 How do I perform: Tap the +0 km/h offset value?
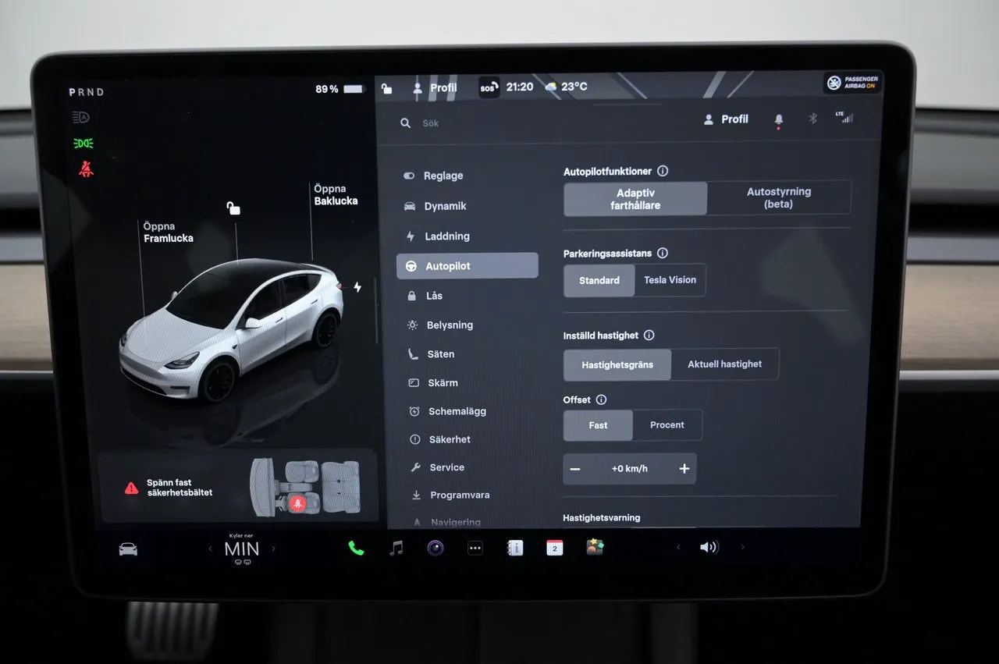(630, 469)
